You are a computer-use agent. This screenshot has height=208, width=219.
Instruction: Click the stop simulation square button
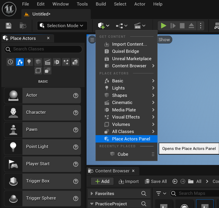click(182, 26)
